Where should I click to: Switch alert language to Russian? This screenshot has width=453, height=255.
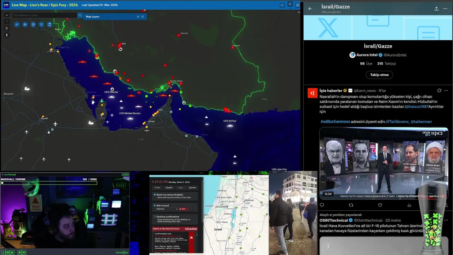coord(192,187)
